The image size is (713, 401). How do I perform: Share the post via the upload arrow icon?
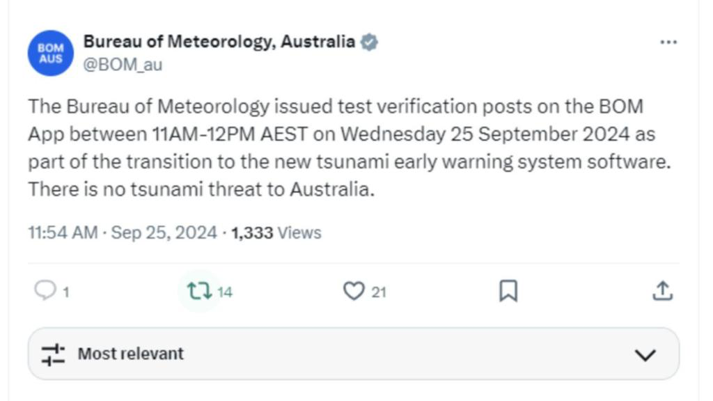tap(663, 291)
